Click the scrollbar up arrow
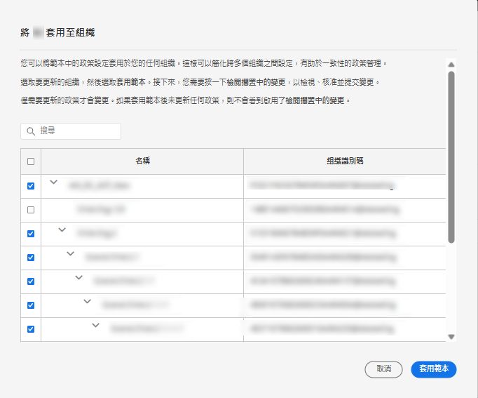This screenshot has height=398, width=478. tap(451, 65)
